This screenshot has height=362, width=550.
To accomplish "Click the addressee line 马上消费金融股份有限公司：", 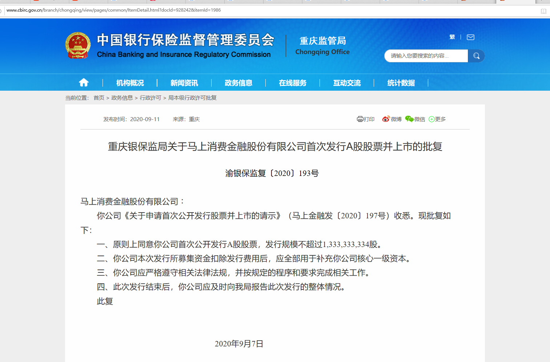I will (133, 202).
